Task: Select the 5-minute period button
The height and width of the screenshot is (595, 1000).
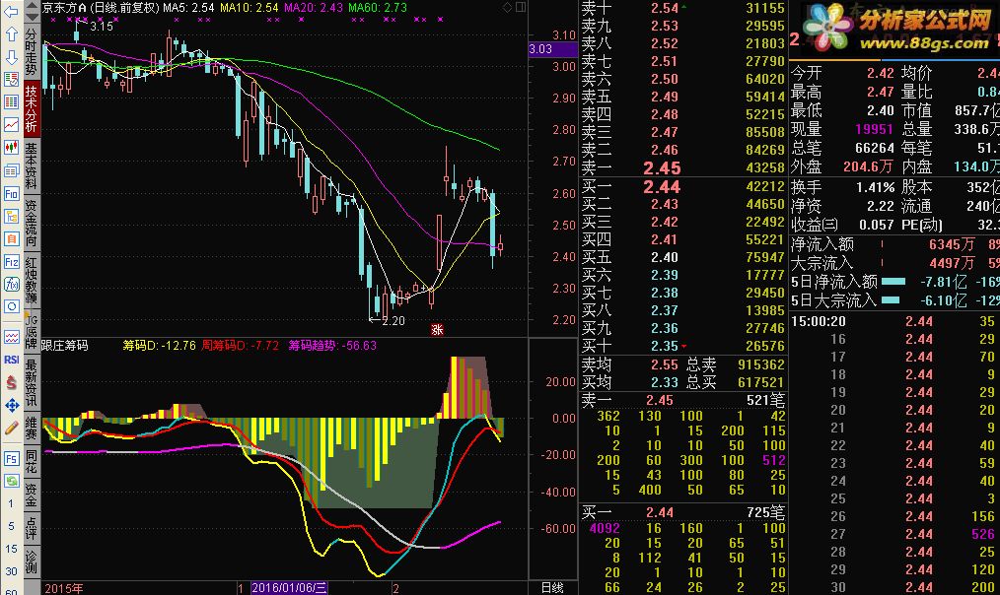Action: tap(11, 526)
